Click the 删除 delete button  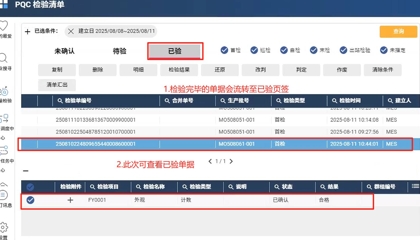pos(97,70)
